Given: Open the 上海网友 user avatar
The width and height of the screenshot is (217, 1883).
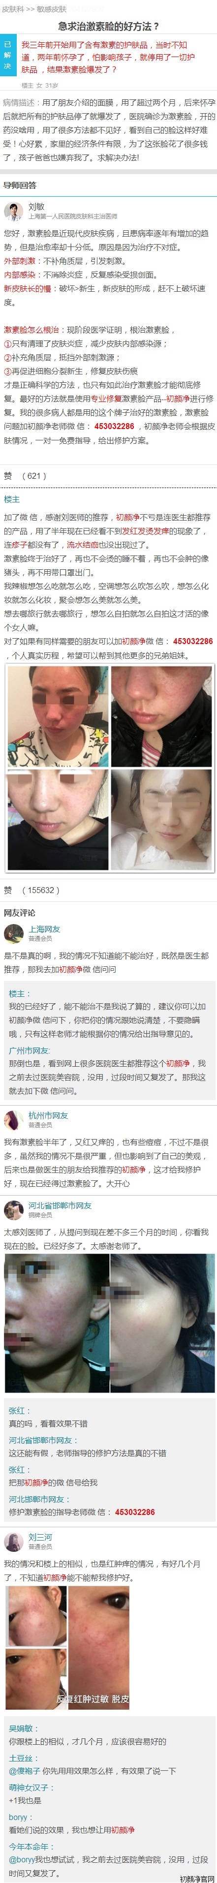Looking at the screenshot, I should click(13, 933).
